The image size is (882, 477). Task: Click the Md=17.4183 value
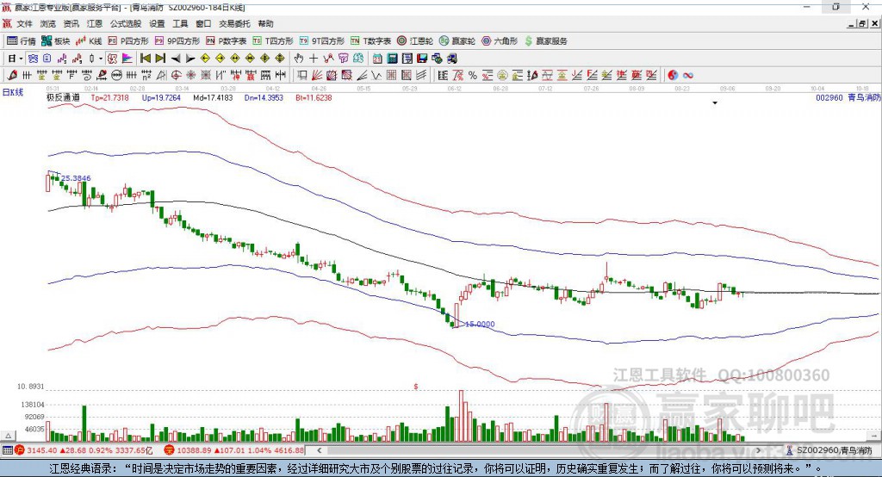pos(213,97)
